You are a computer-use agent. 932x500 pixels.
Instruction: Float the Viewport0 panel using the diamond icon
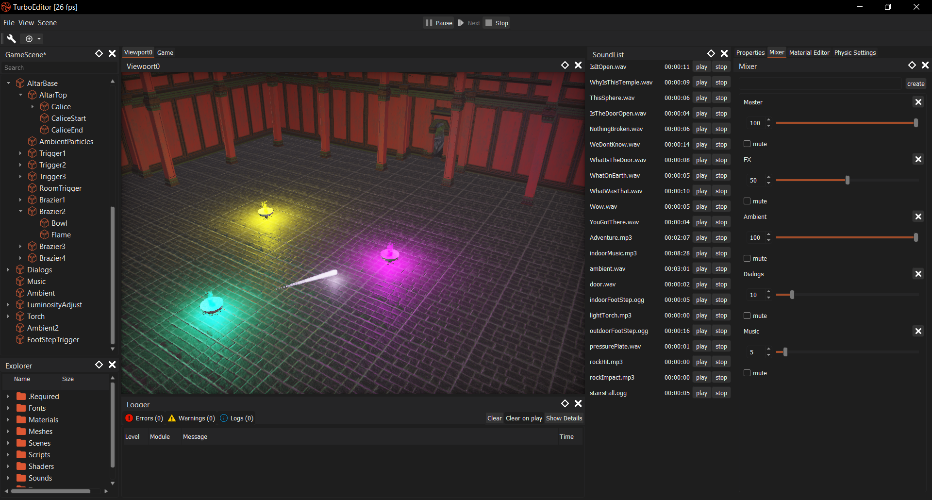(x=565, y=65)
